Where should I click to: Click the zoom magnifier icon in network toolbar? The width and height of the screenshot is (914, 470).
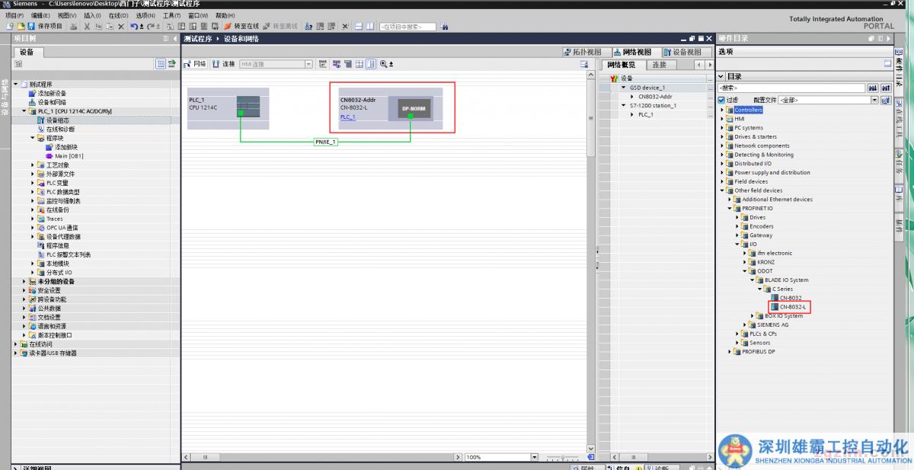[x=384, y=64]
